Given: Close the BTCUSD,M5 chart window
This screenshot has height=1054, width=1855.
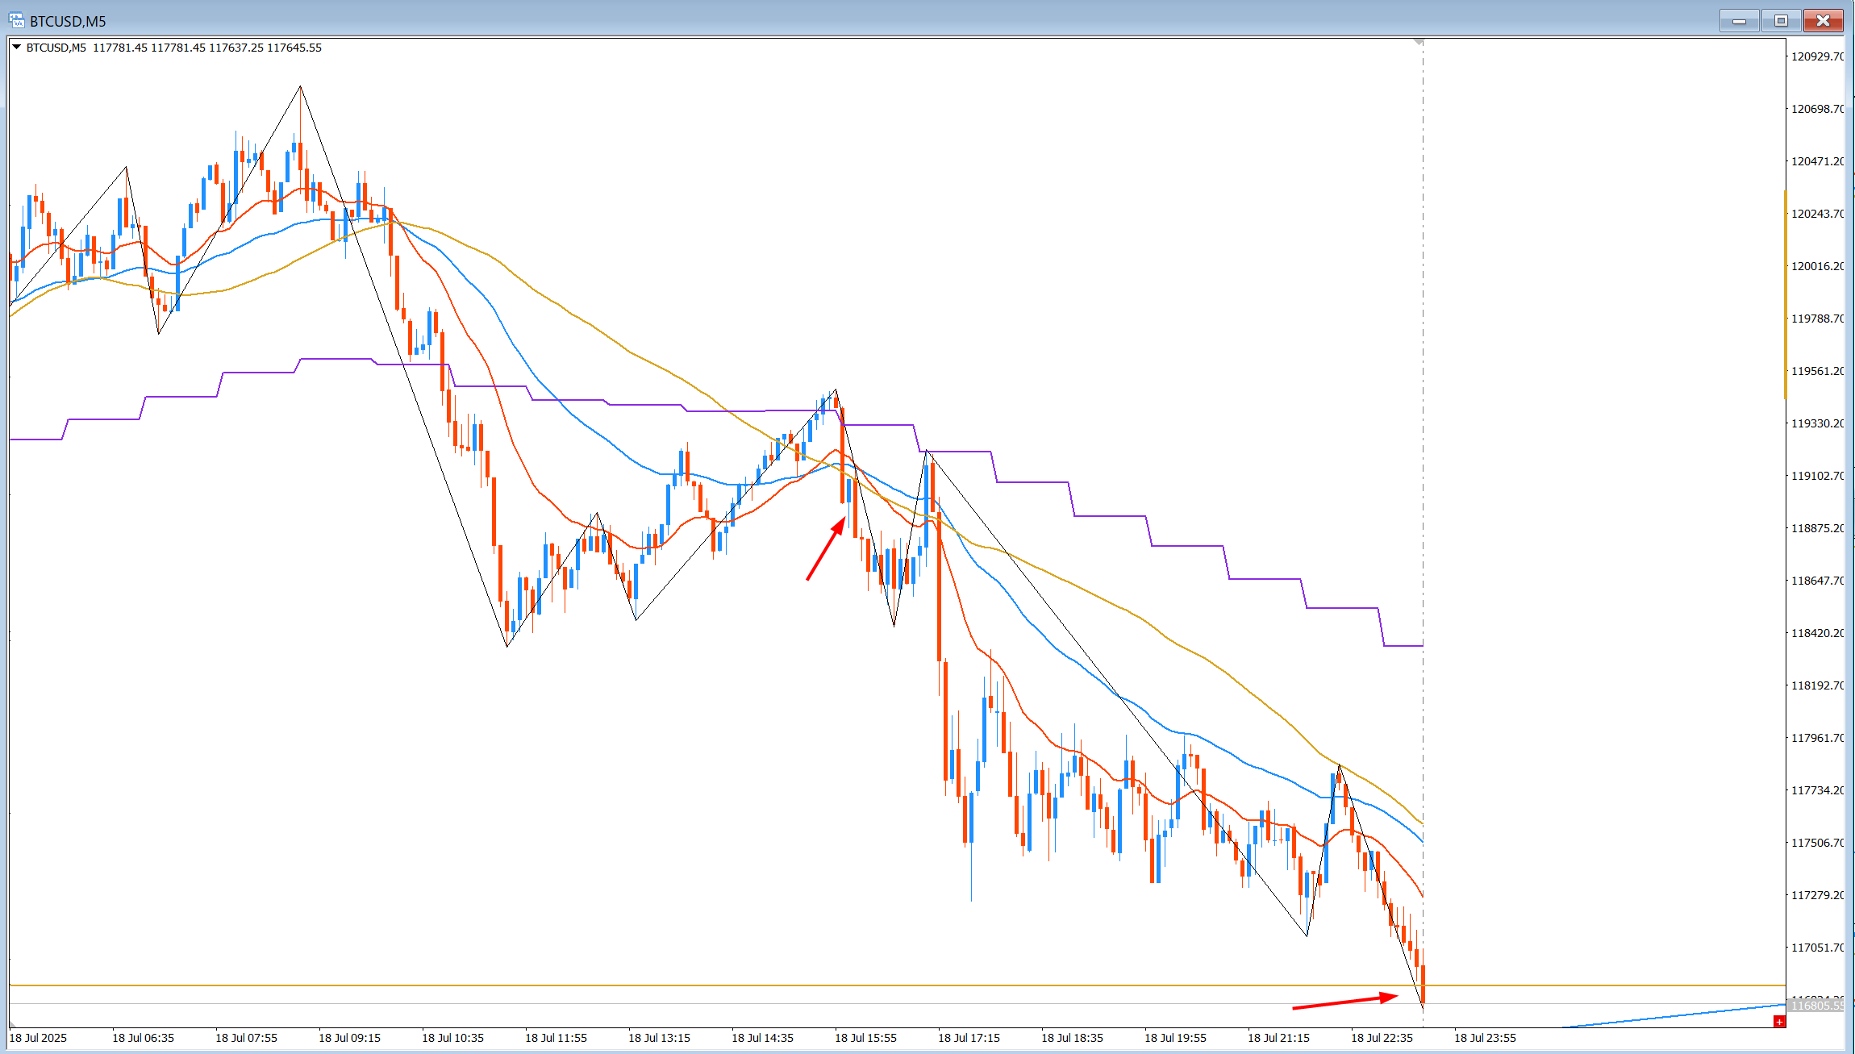Looking at the screenshot, I should point(1824,21).
